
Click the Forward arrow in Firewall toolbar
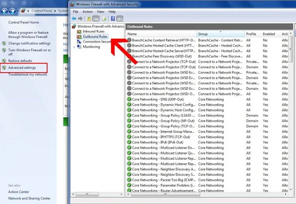coord(80,19)
